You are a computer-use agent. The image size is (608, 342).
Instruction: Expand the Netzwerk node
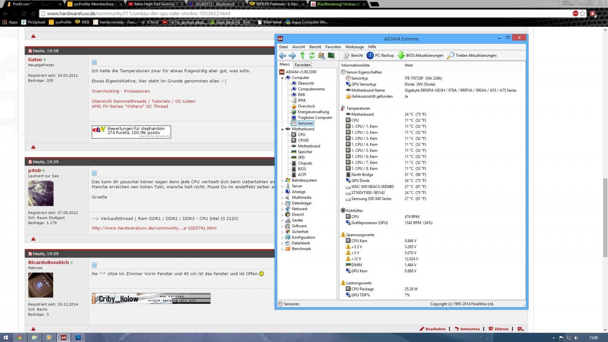click(282, 209)
